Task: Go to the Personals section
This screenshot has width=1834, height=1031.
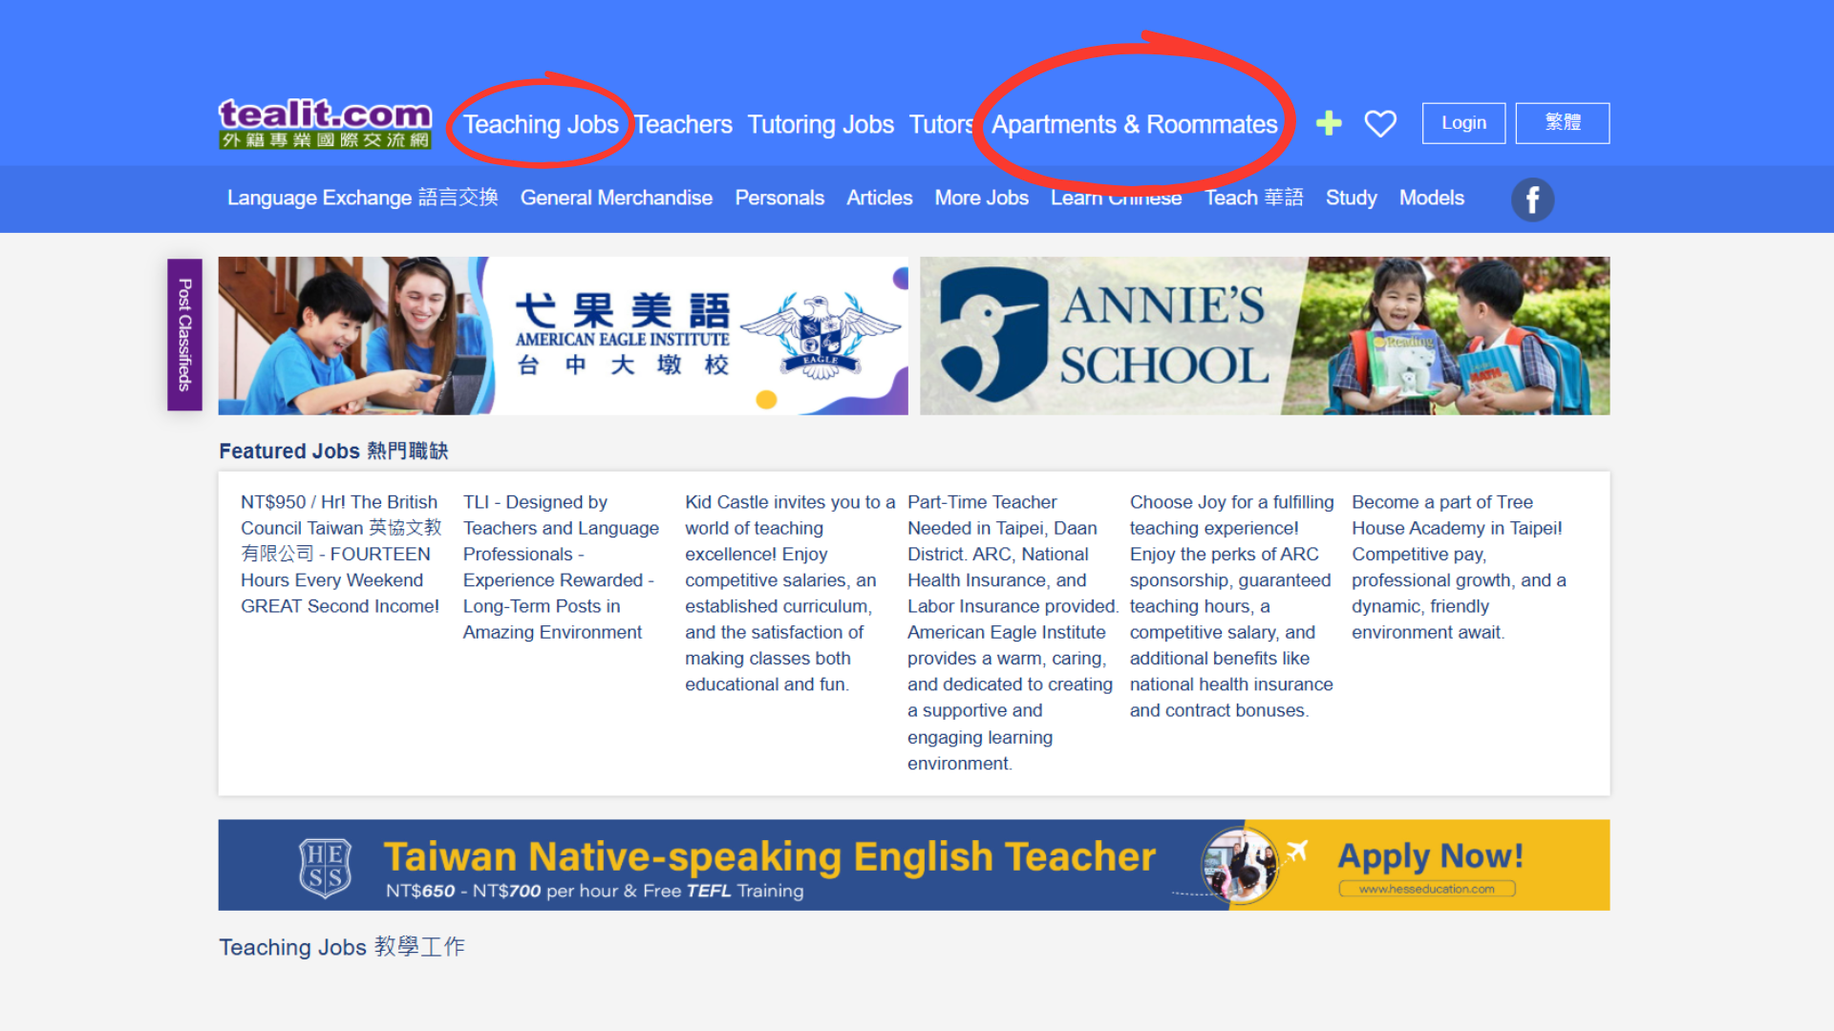Action: tap(778, 198)
